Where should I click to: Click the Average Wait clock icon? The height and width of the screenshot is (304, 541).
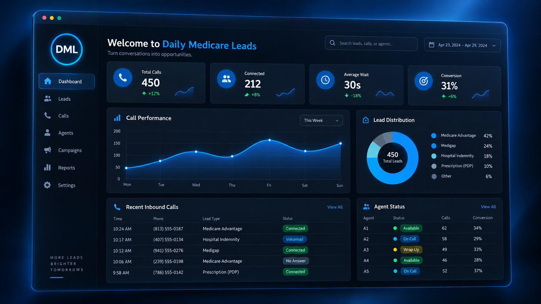pyautogui.click(x=325, y=80)
